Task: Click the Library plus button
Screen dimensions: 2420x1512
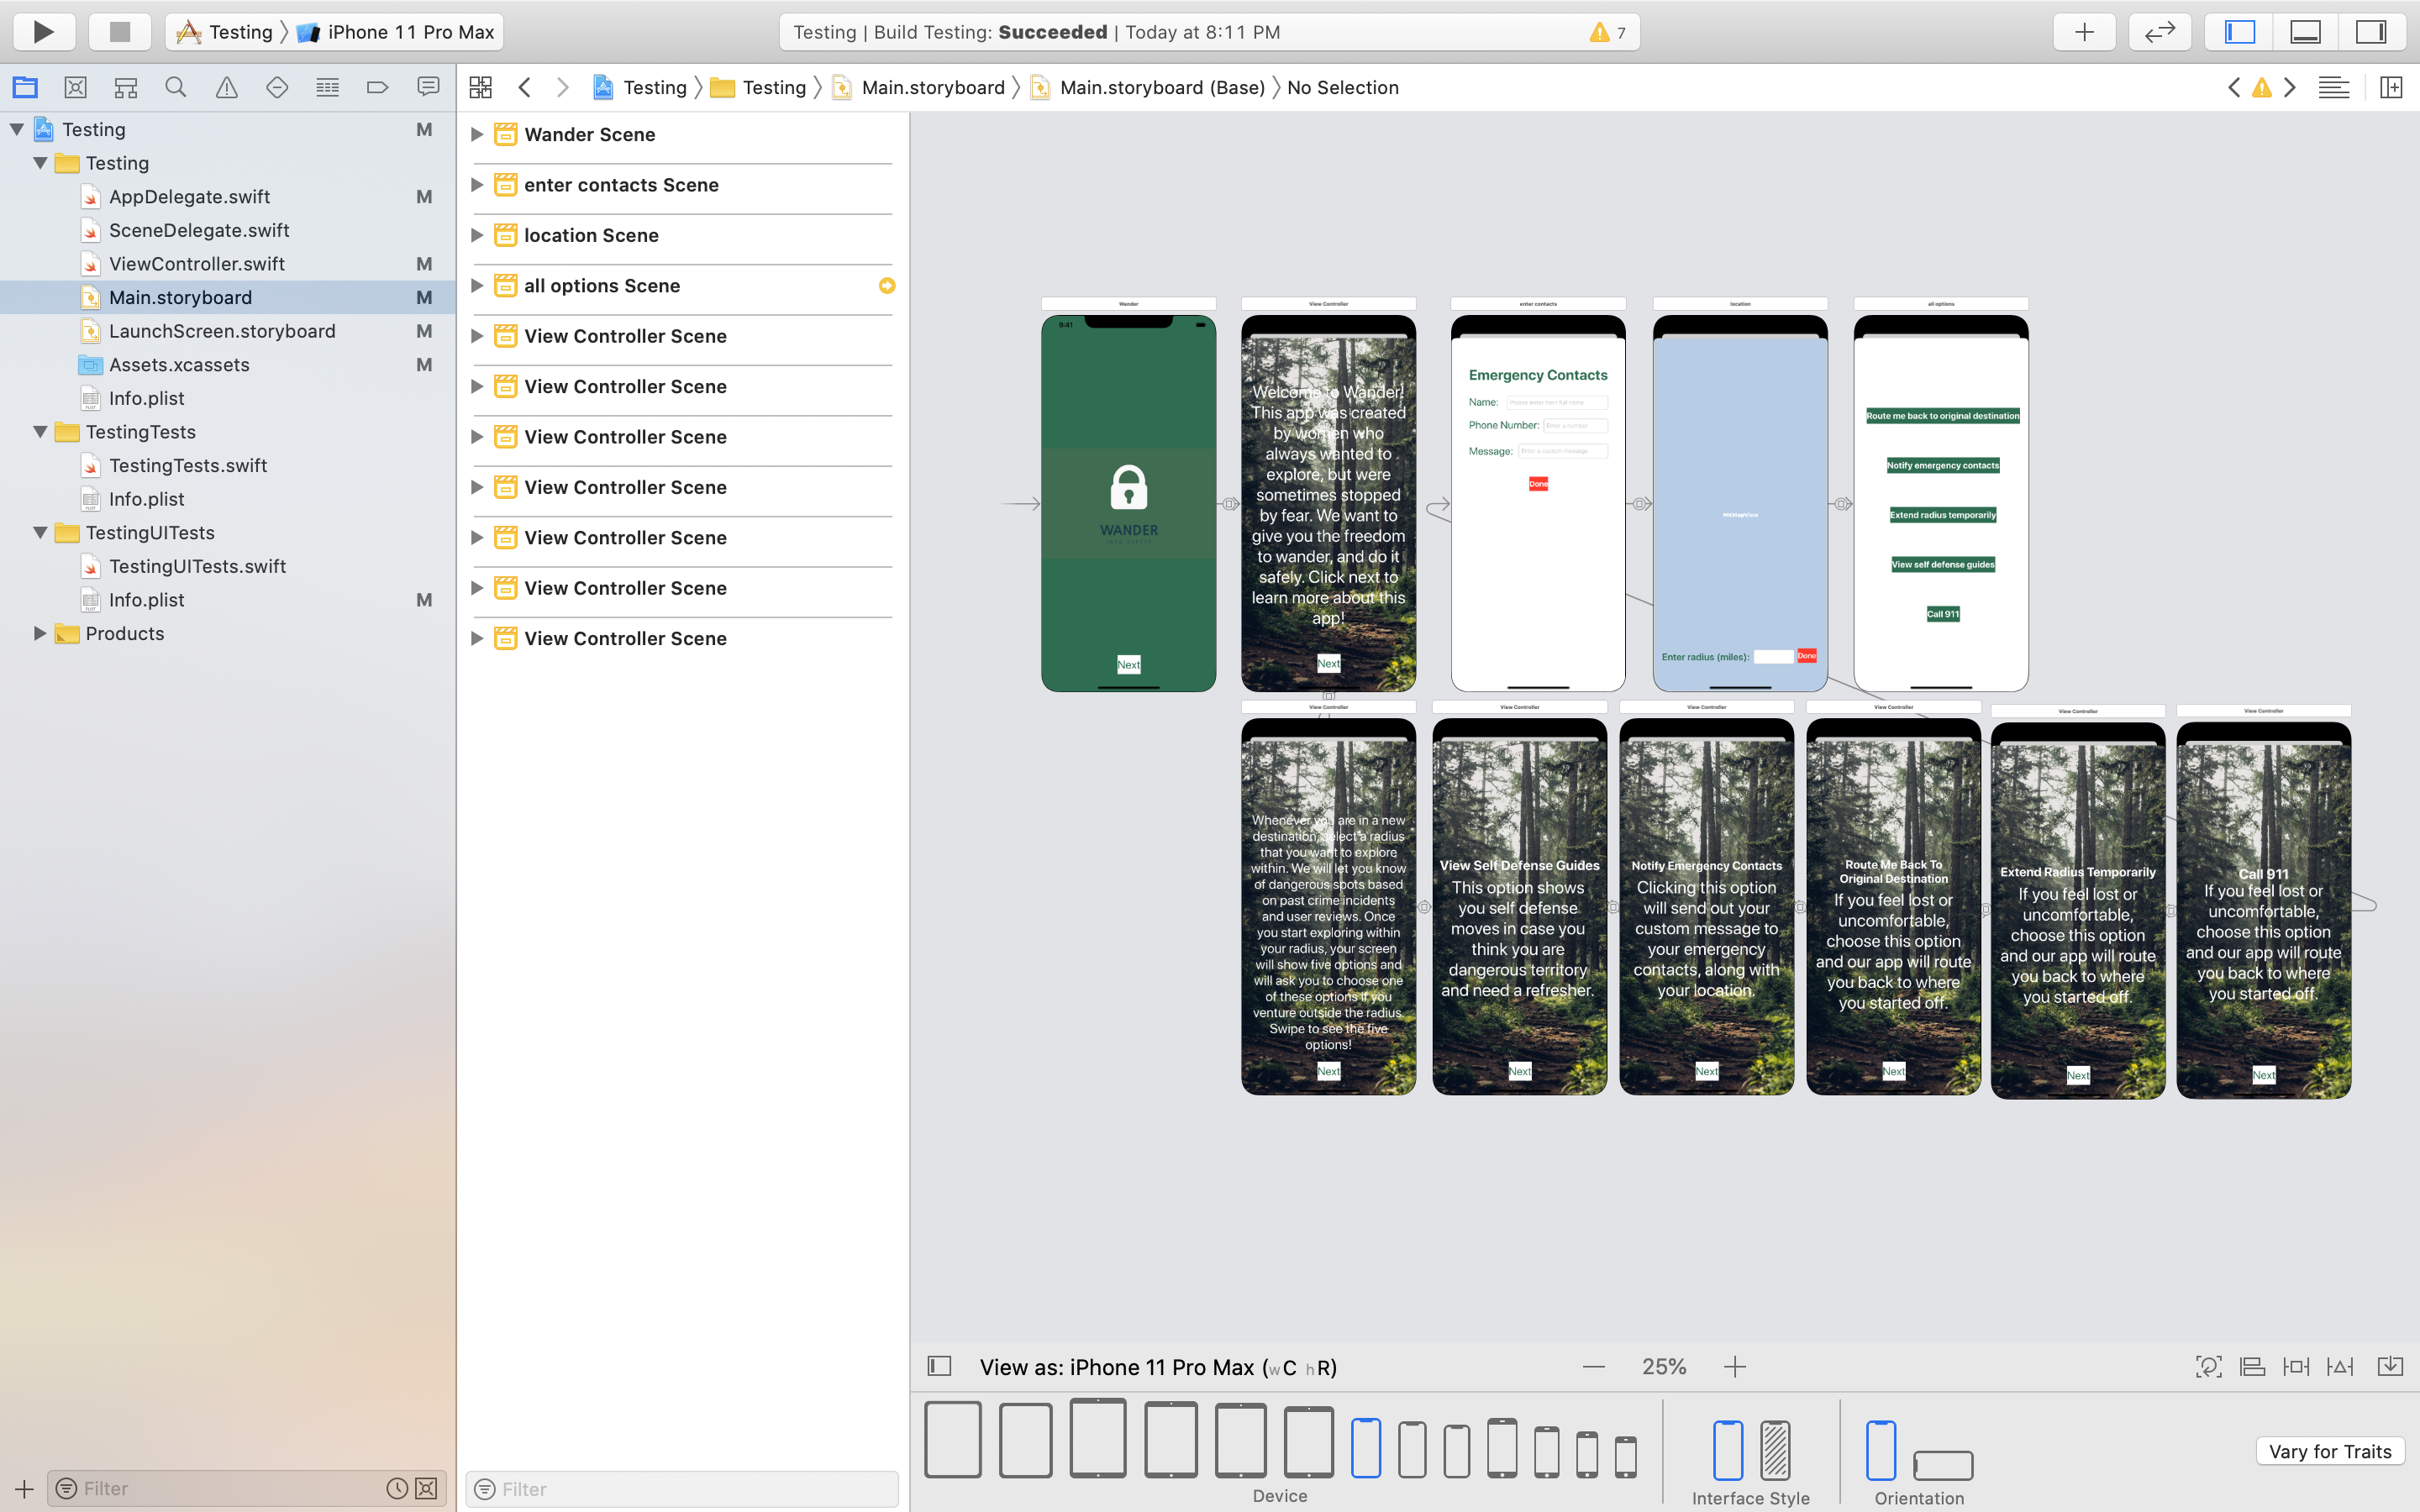Action: (x=2083, y=32)
